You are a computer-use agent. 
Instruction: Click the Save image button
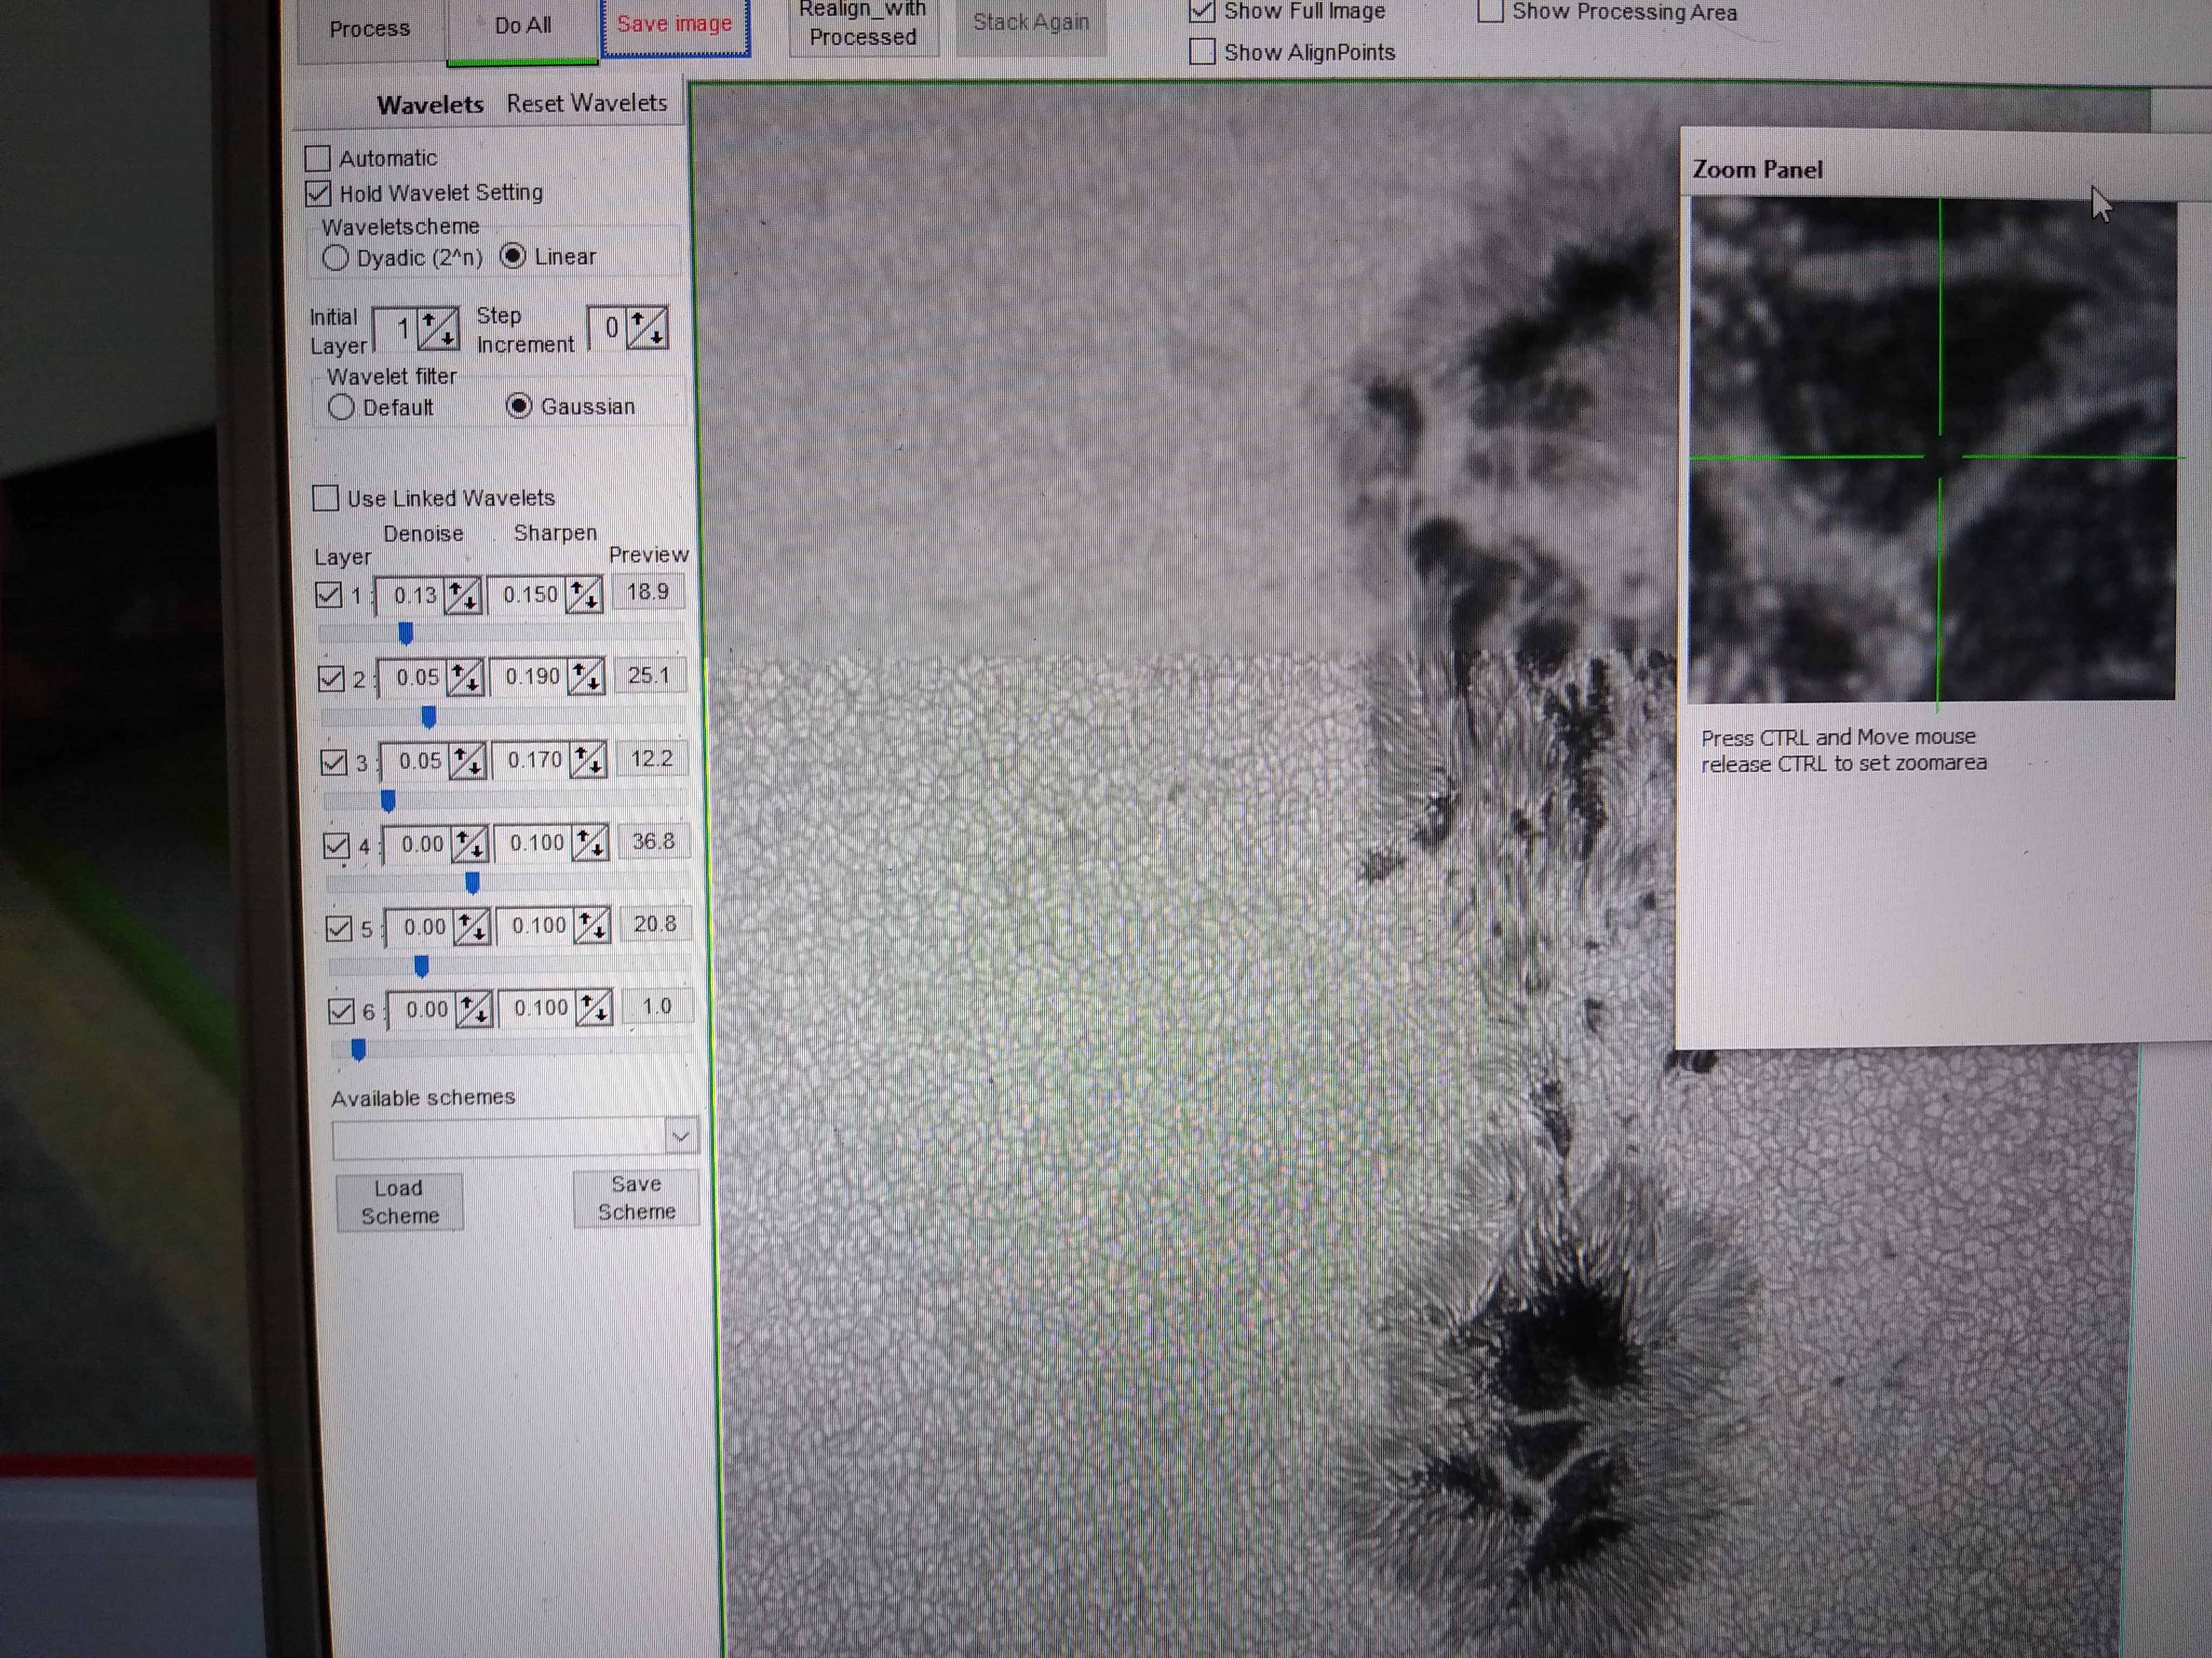click(675, 25)
